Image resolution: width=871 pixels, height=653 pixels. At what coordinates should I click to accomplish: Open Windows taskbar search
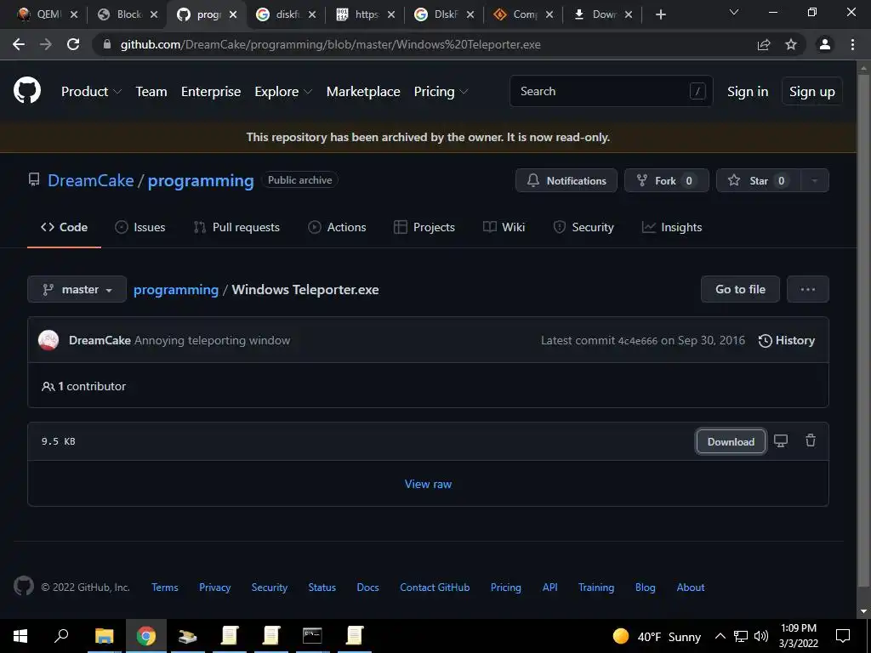pyautogui.click(x=61, y=635)
